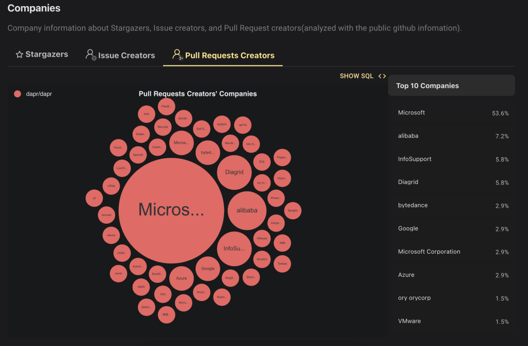Select the byted... bubble
This screenshot has height=346, width=528.
pyautogui.click(x=208, y=153)
